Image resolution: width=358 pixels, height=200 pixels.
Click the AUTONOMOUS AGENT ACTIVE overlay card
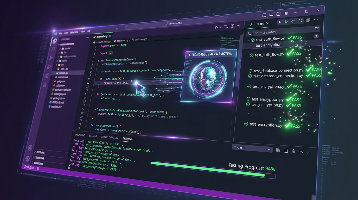click(208, 76)
